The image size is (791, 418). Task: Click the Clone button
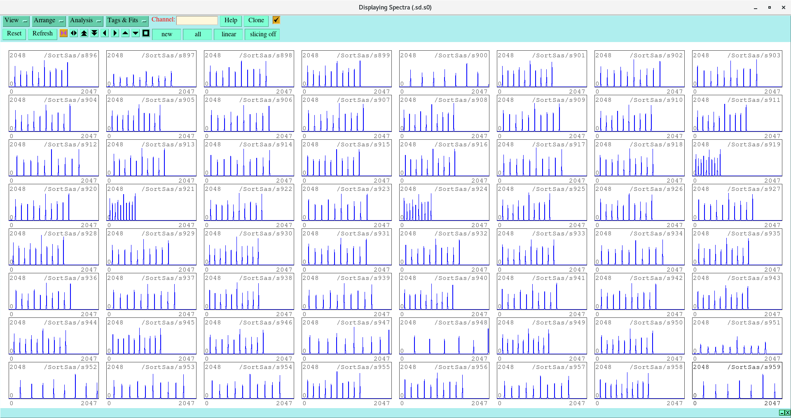coord(256,21)
